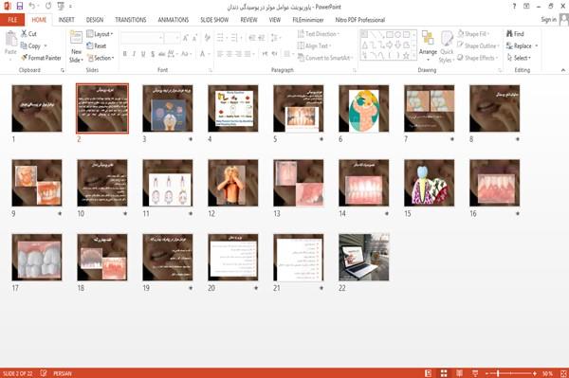The image size is (569, 378).
Task: Click the New Slide icon
Action: tap(76, 38)
